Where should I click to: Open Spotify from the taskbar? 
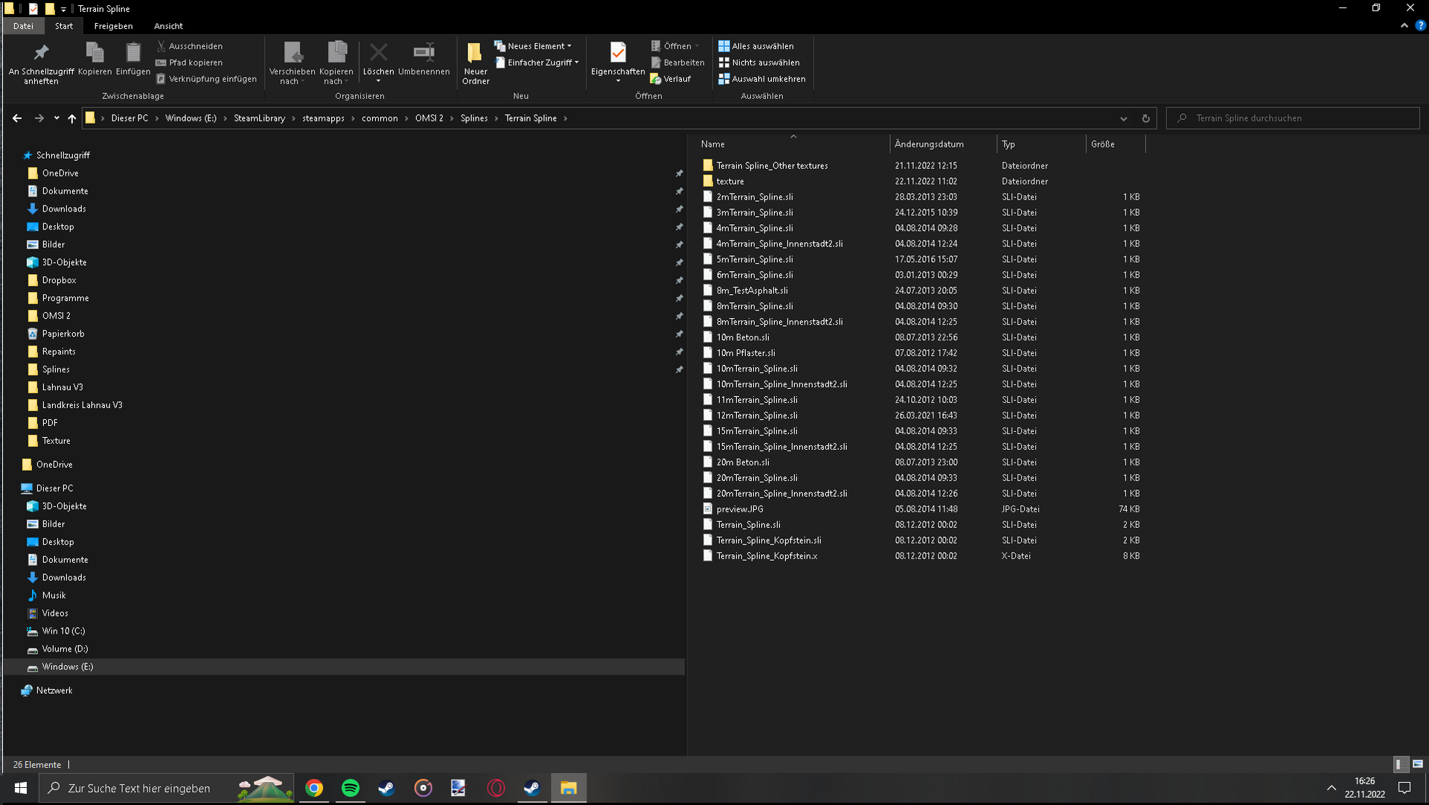[x=351, y=788]
